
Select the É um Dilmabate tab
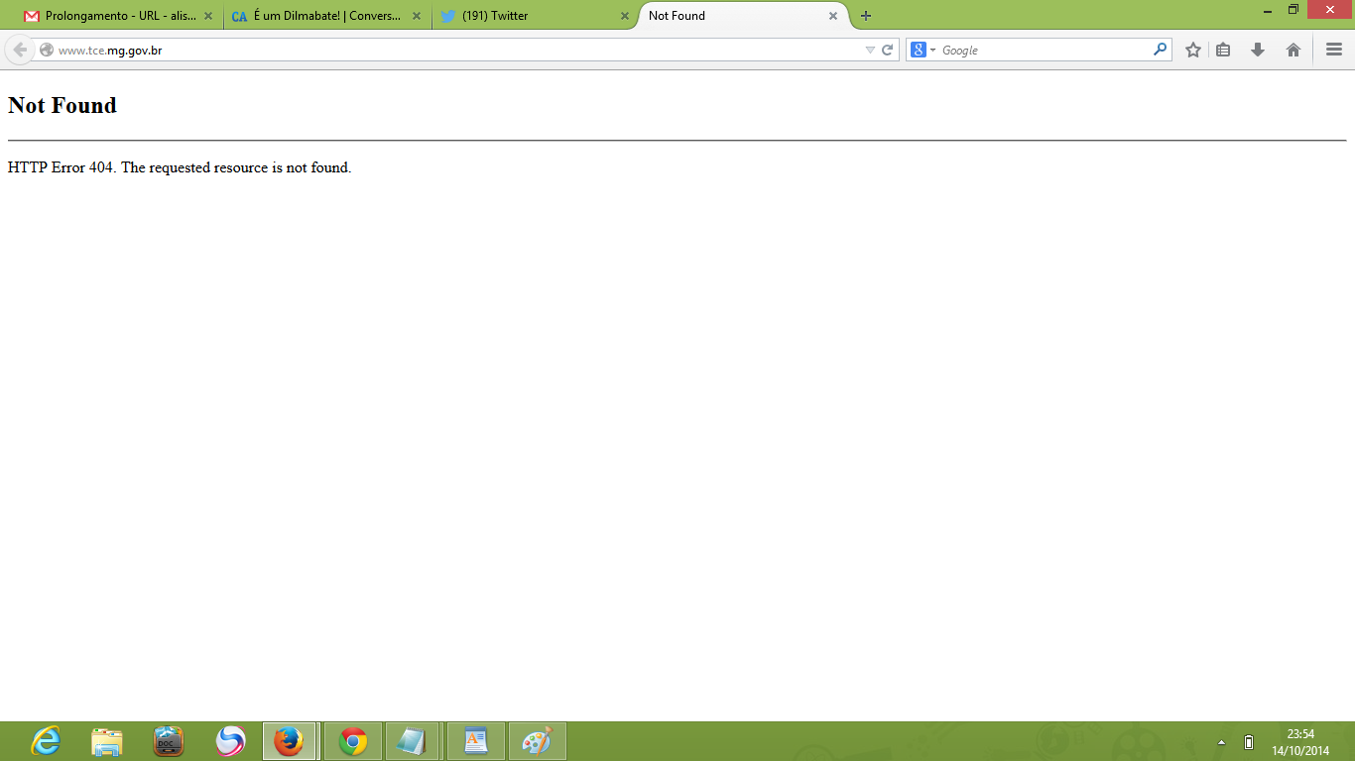tap(322, 16)
